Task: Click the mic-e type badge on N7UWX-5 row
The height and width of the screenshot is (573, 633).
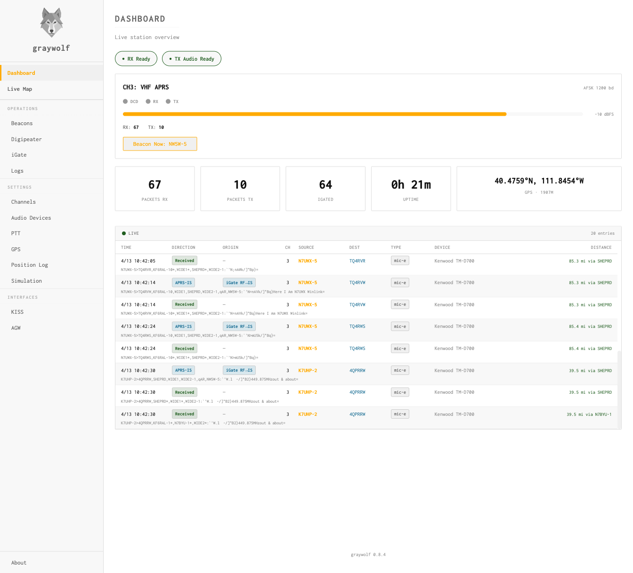Action: pos(399,260)
